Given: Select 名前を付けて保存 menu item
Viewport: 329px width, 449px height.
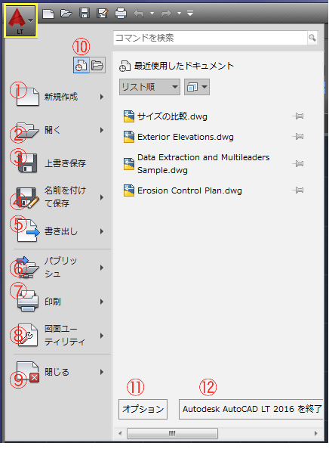Looking at the screenshot, I should (60, 197).
